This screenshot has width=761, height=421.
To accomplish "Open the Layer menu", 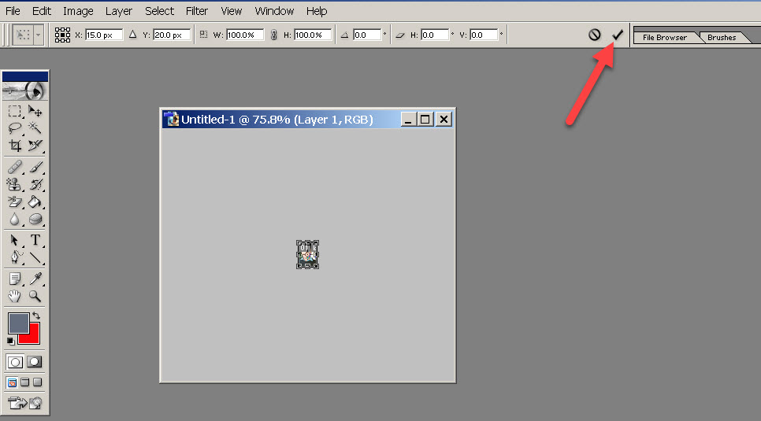I will click(x=119, y=11).
